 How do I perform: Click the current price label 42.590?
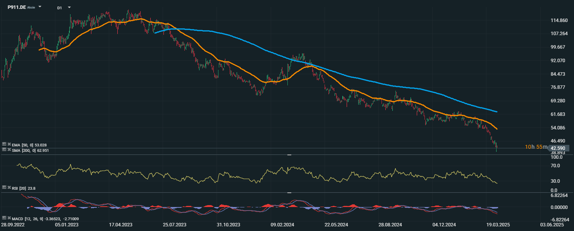click(559, 148)
